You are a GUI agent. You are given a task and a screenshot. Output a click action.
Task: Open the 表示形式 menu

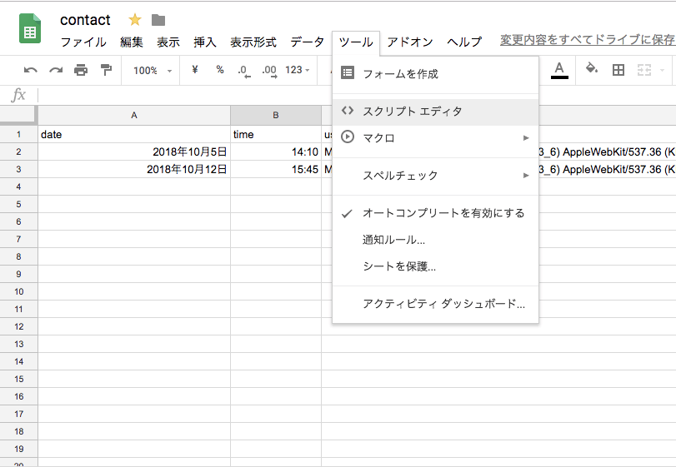click(253, 42)
